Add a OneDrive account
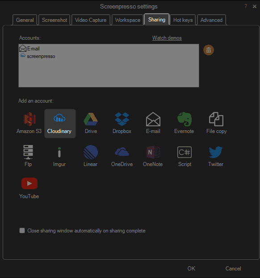This screenshot has height=278, width=260. [122, 156]
